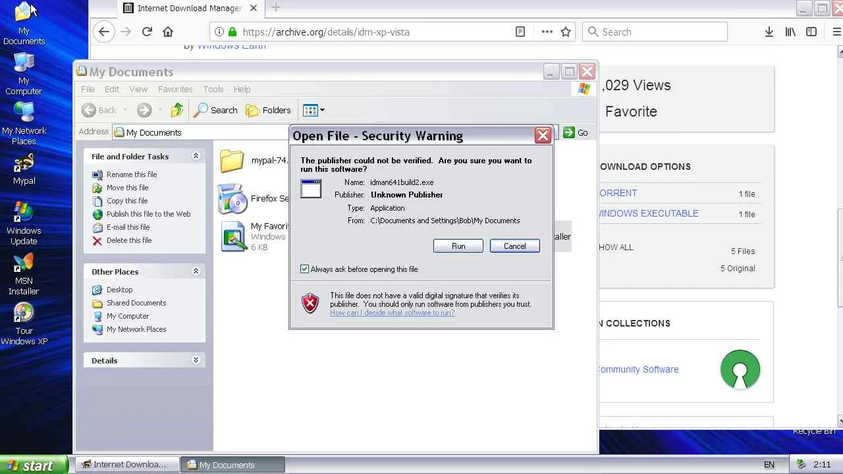Open Community Software collection link
Image resolution: width=843 pixels, height=474 pixels.
638,369
